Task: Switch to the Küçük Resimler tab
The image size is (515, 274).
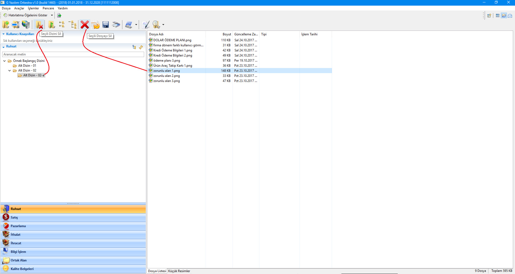Action: pyautogui.click(x=179, y=271)
